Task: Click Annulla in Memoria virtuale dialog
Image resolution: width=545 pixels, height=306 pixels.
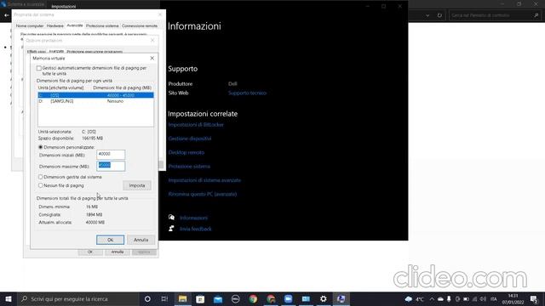Action: pos(141,240)
